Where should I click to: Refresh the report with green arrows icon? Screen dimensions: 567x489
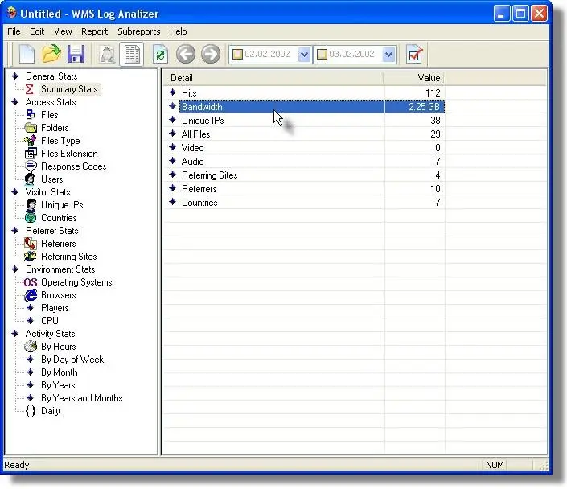(x=160, y=54)
